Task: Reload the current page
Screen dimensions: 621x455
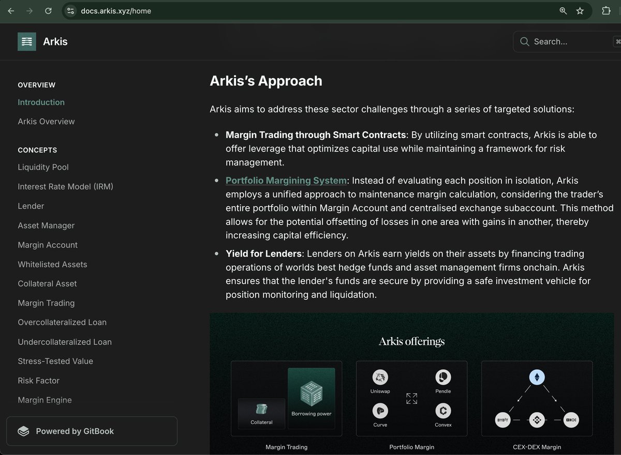Action: [48, 10]
